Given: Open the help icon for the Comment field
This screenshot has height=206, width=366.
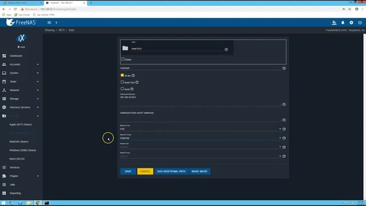Looking at the screenshot, I should click(284, 68).
